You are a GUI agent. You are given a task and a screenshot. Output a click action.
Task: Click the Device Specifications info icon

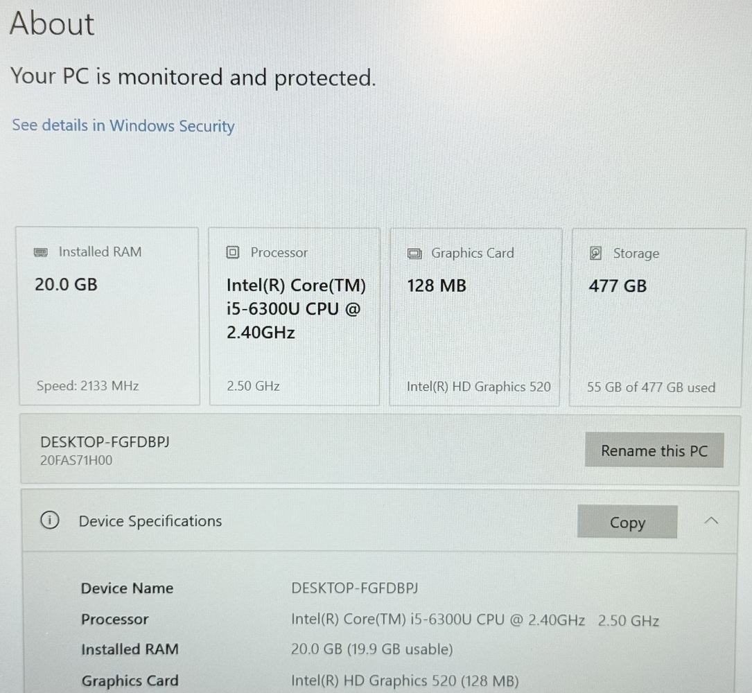point(50,521)
